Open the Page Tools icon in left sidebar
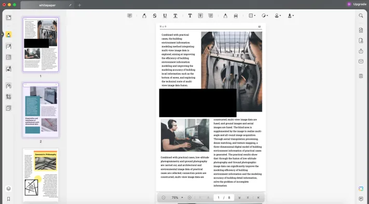This screenshot has width=369, height=204. click(8, 86)
